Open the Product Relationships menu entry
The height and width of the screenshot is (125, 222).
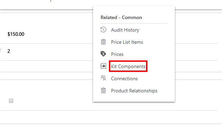[134, 91]
